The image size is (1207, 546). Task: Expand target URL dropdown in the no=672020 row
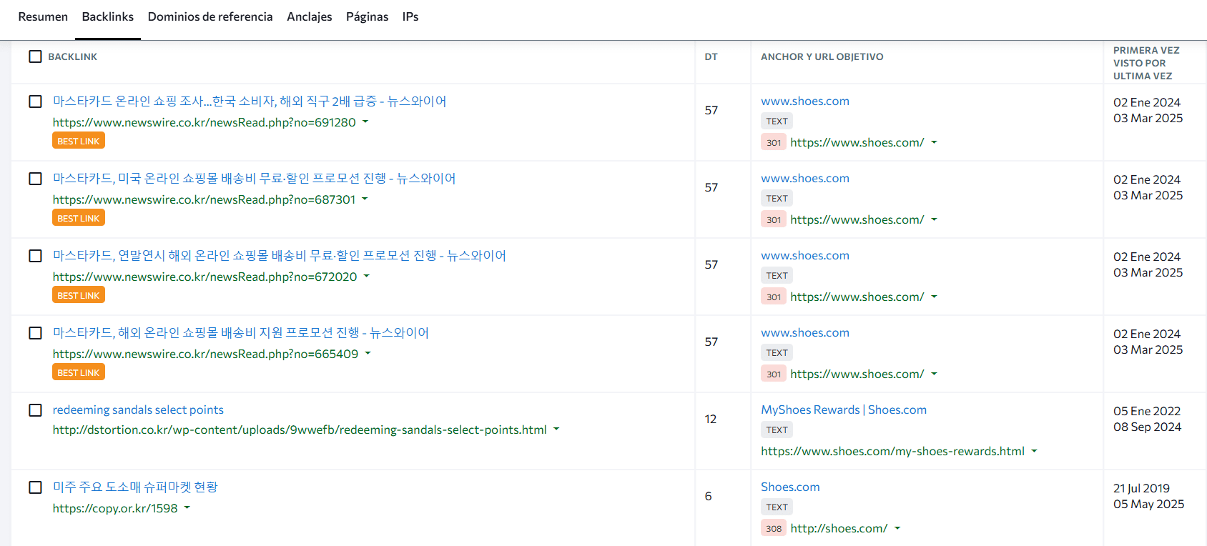[x=934, y=297]
